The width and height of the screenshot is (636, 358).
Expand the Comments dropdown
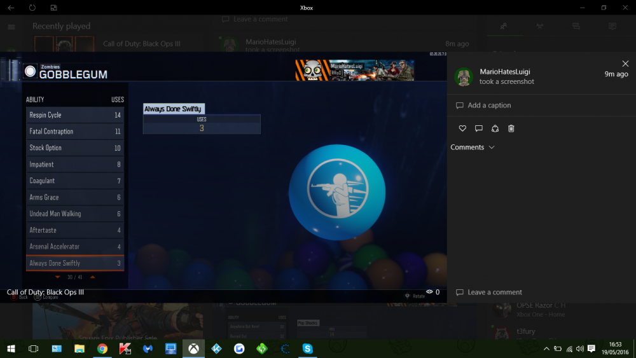point(473,148)
